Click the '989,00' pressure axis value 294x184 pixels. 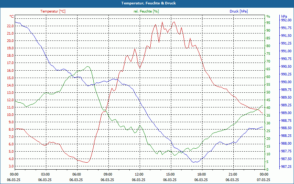point(286,113)
